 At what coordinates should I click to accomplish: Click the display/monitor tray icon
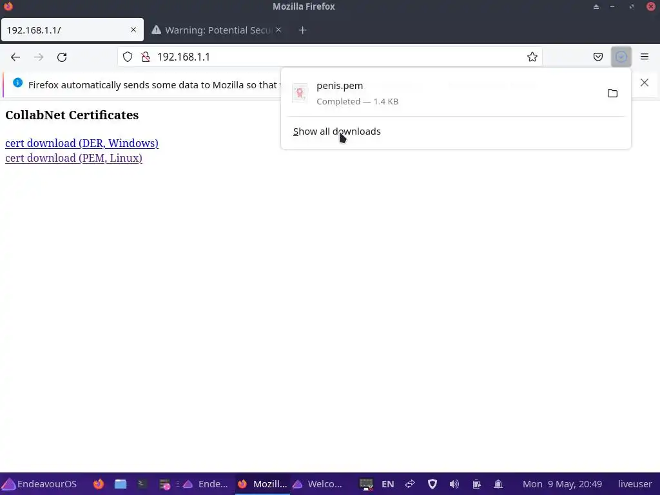point(366,484)
